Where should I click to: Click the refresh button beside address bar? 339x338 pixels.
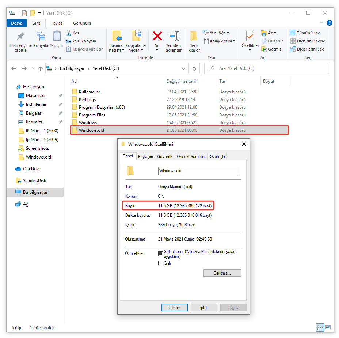coord(194,68)
